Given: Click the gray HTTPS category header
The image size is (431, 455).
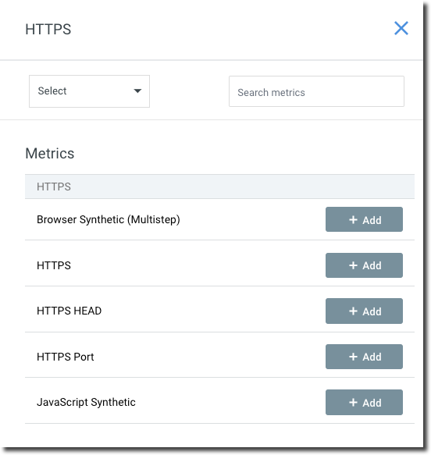Looking at the screenshot, I should (219, 187).
